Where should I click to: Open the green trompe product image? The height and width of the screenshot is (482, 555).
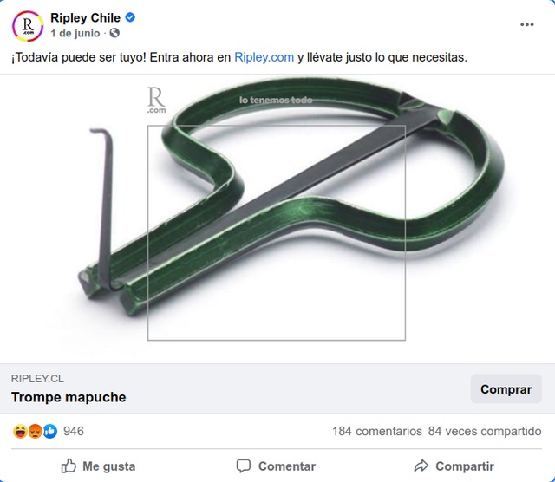tap(277, 218)
